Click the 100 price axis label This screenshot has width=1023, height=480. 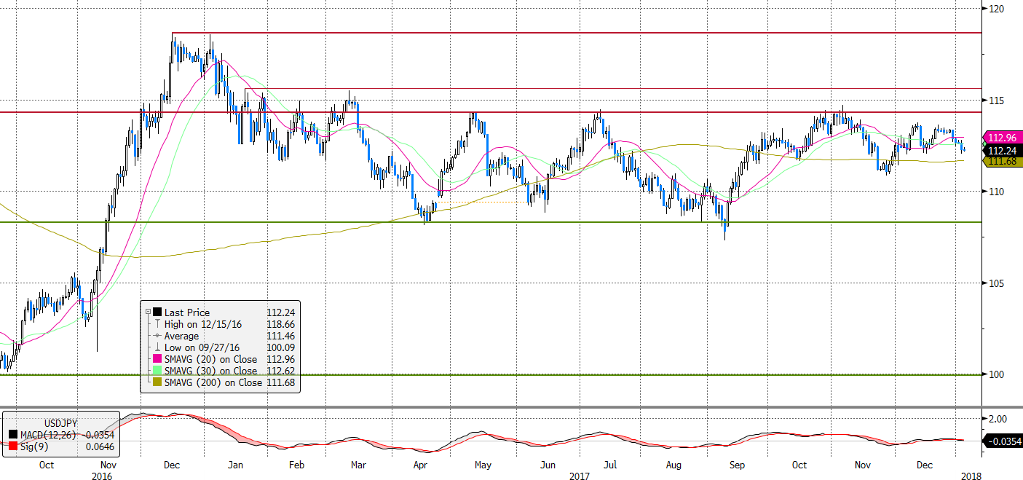coord(998,374)
